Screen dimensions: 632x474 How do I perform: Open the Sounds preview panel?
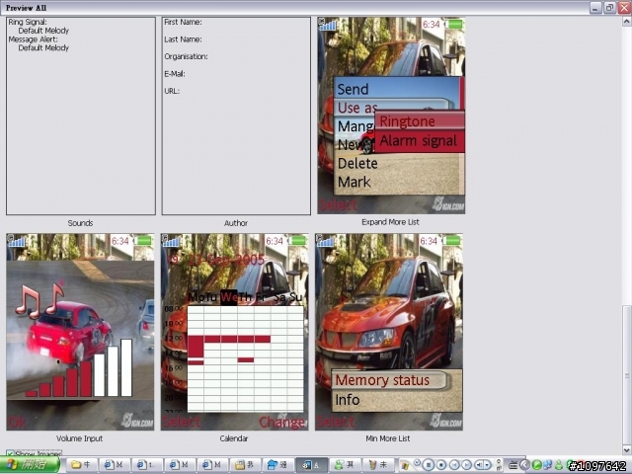(x=81, y=116)
